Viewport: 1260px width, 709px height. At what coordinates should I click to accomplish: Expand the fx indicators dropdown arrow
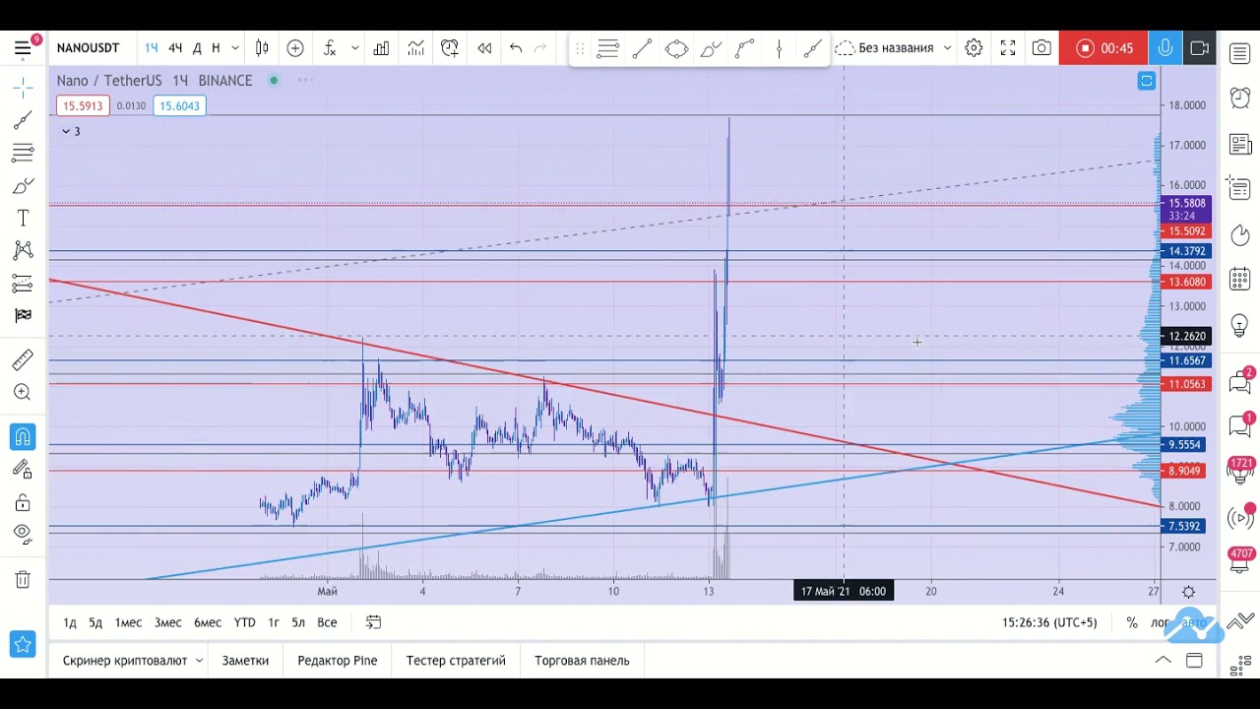(x=354, y=48)
